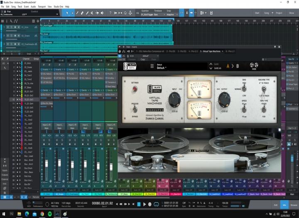This screenshot has width=299, height=218.
Task: Open the Song menu
Action: point(13,7)
